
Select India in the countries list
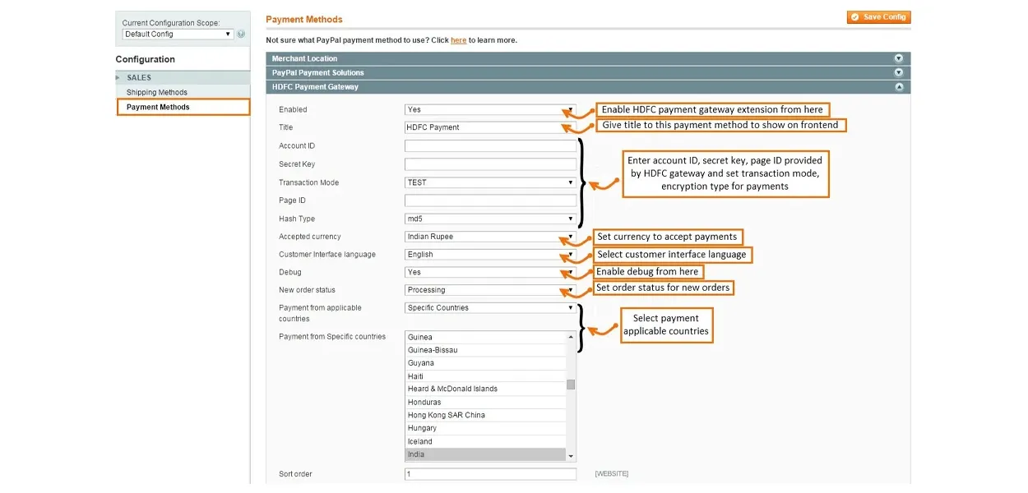point(485,454)
